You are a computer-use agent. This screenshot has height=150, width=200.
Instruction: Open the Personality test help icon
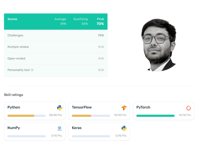tap(32, 70)
